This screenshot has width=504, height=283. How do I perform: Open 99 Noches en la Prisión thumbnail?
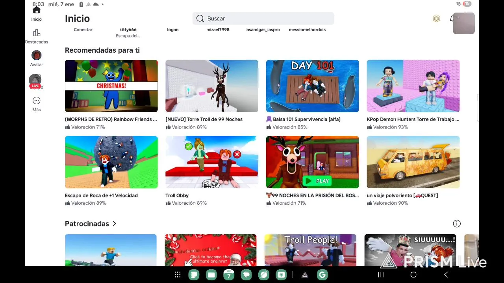(x=313, y=162)
